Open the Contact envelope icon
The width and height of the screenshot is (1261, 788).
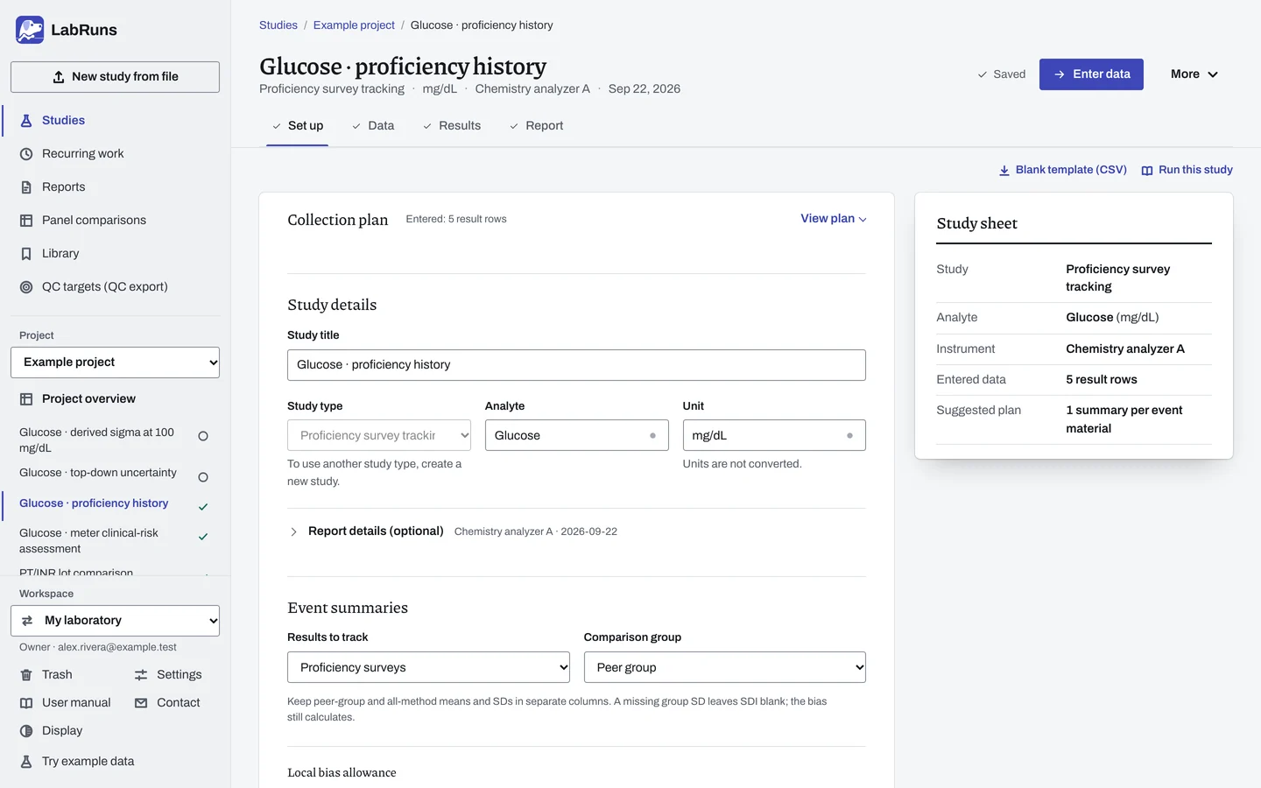tap(141, 703)
